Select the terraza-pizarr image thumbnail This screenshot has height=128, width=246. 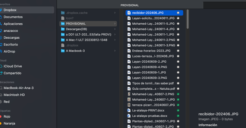[x=129, y=105]
